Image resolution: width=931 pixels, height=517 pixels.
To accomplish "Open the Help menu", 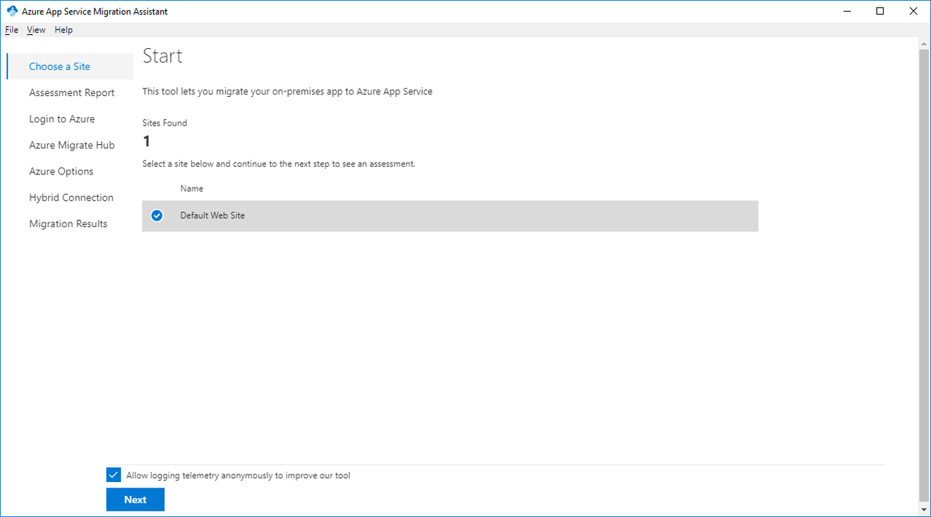I will click(64, 29).
